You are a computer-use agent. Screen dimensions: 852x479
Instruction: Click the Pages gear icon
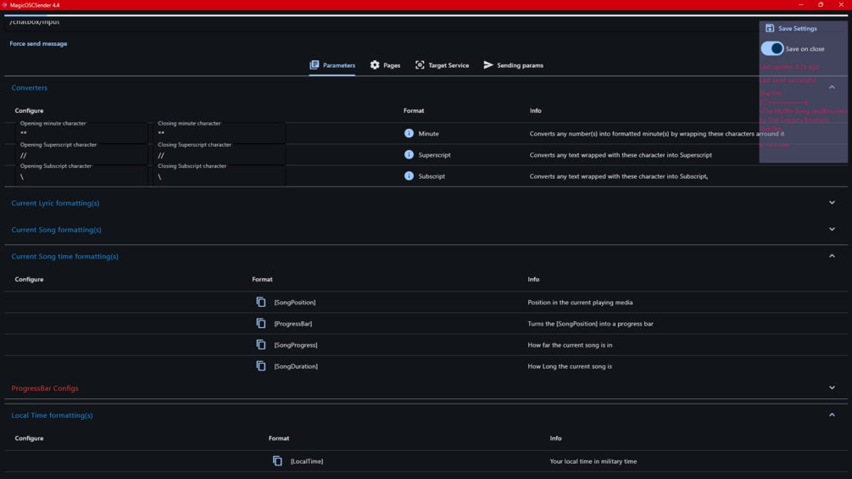[375, 65]
